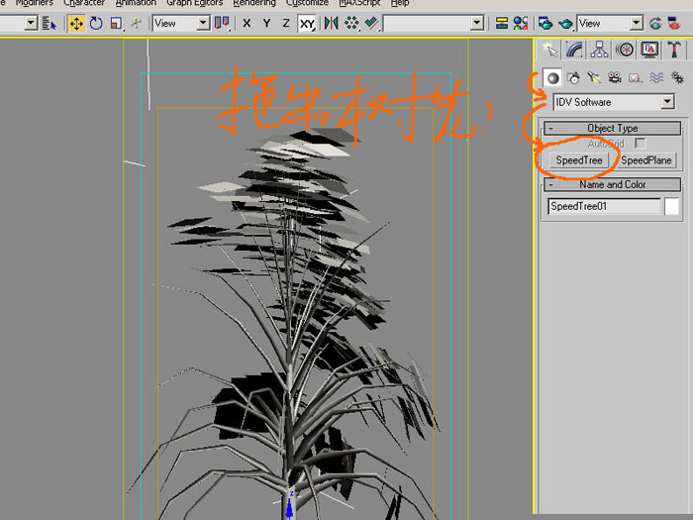
Task: Open the Modify panel tab
Action: [574, 50]
